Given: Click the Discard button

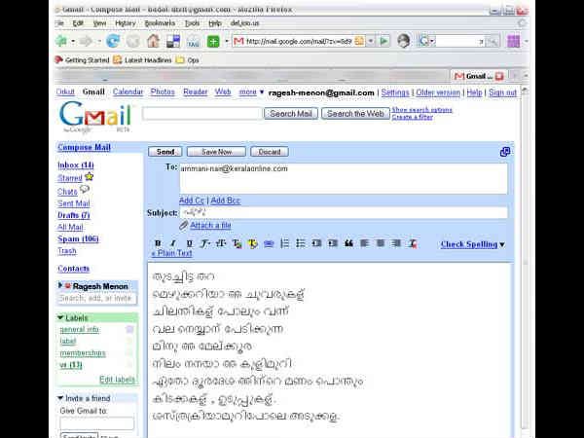Looking at the screenshot, I should click(270, 152).
